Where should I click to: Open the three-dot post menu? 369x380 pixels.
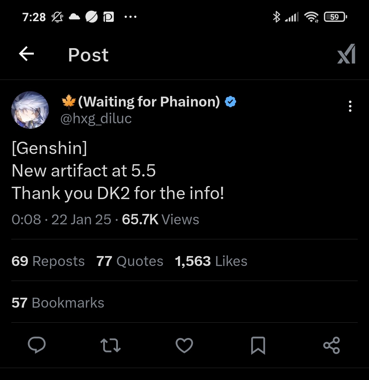[350, 106]
